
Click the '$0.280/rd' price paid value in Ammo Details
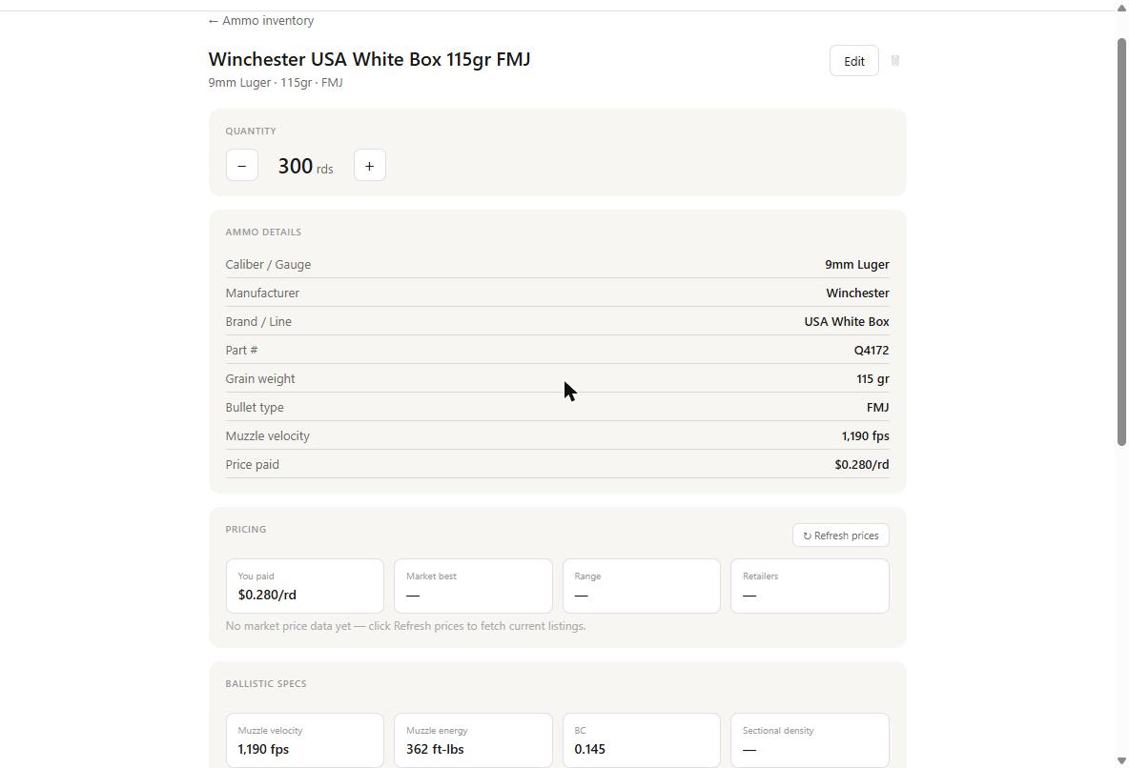click(862, 465)
